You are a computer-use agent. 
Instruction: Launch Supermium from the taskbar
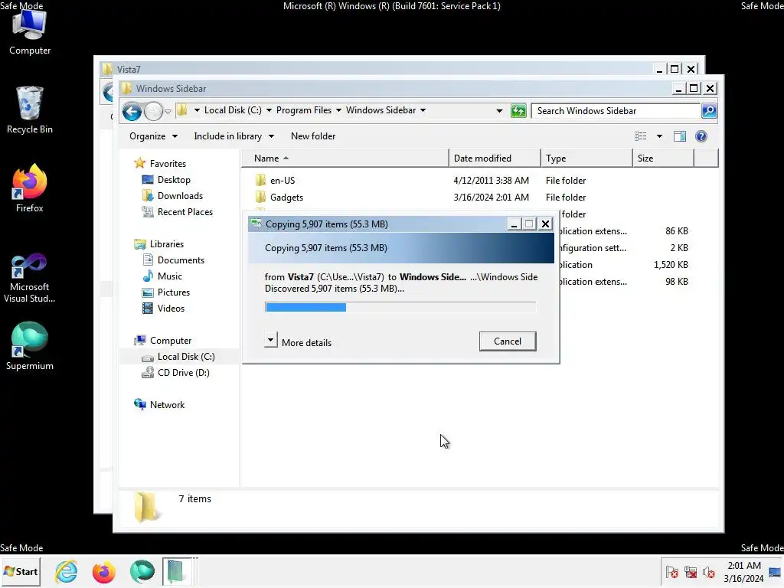pyautogui.click(x=142, y=571)
